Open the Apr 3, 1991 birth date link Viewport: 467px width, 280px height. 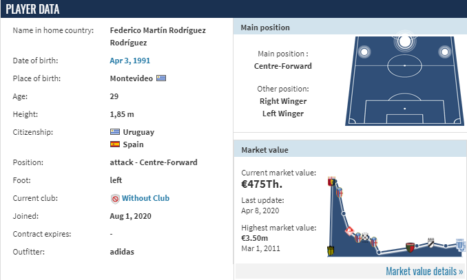click(x=130, y=61)
